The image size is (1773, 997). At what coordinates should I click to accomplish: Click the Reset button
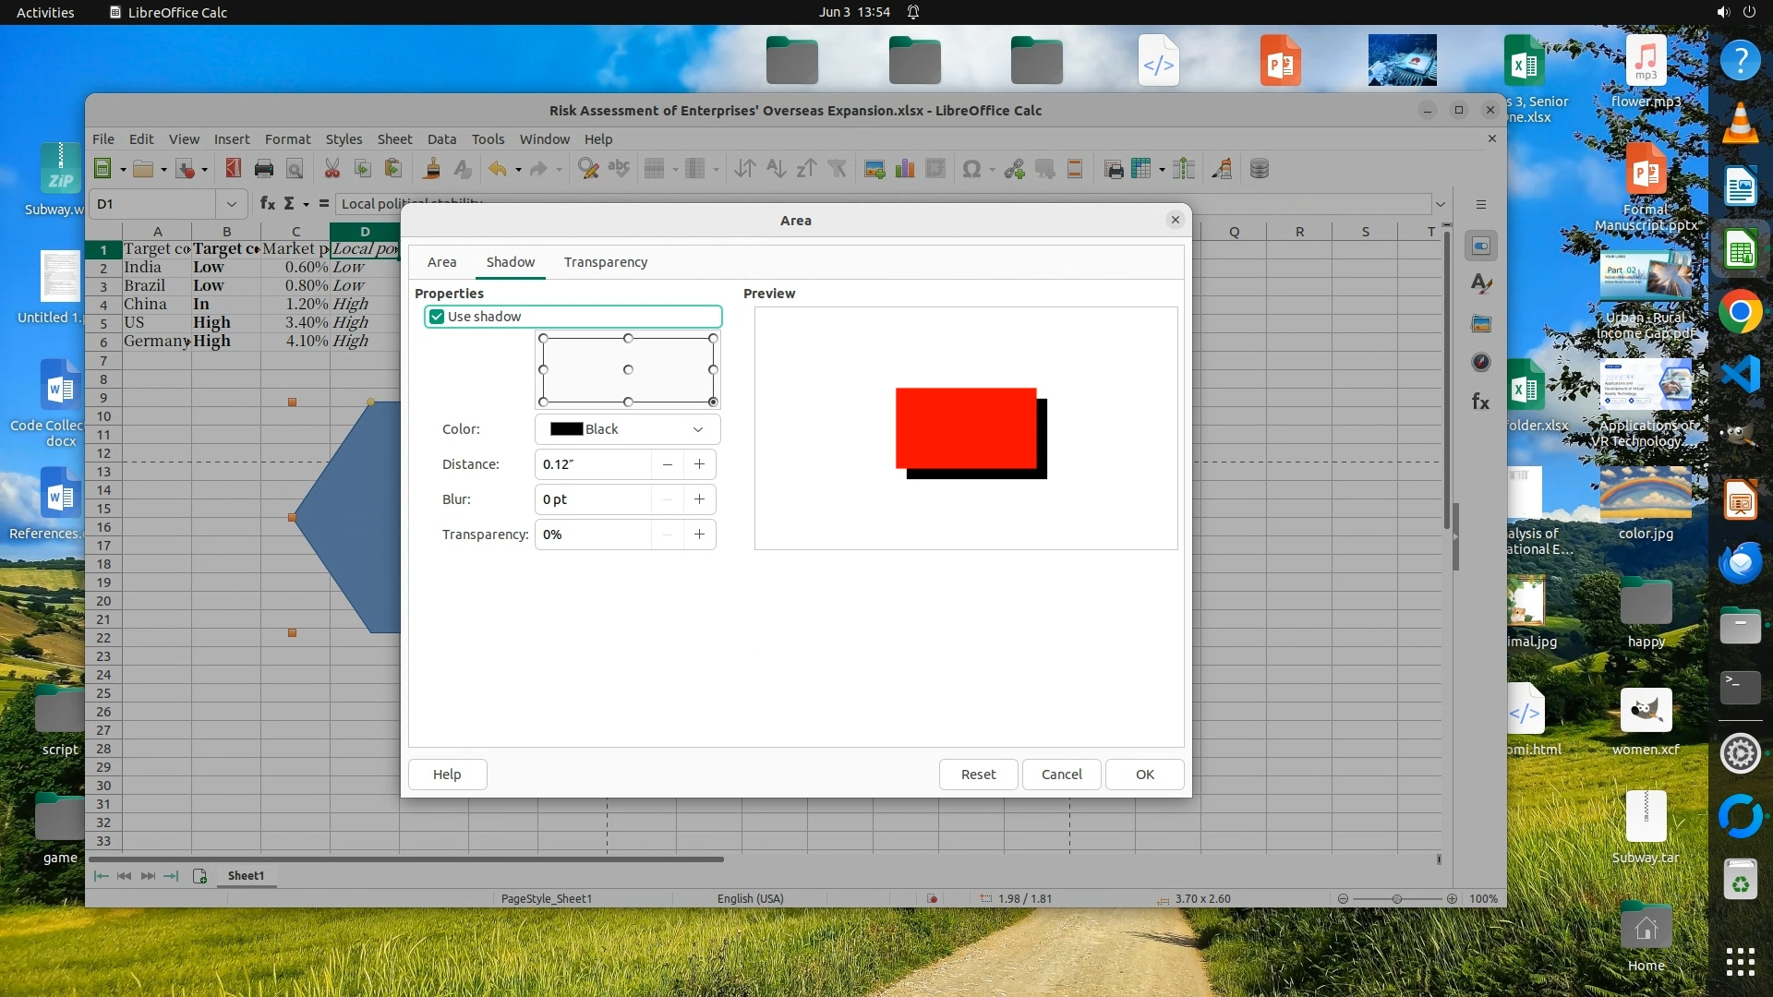coord(978,775)
